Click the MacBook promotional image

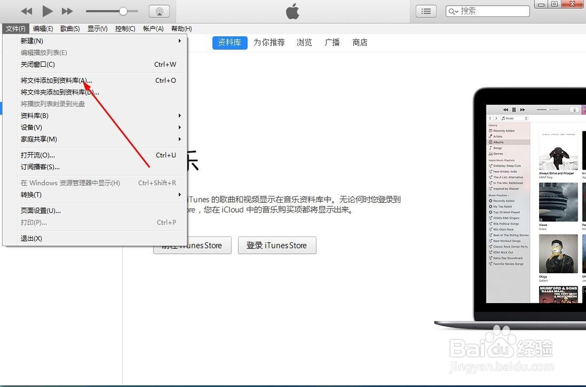click(x=510, y=209)
